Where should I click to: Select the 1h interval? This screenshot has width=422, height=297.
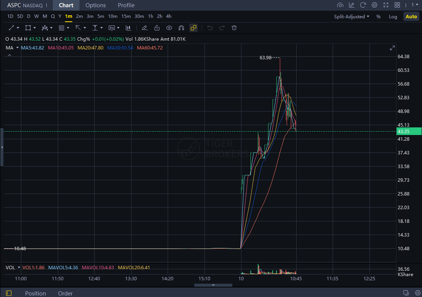151,16
